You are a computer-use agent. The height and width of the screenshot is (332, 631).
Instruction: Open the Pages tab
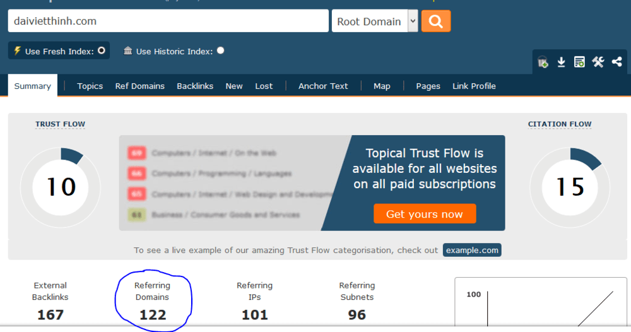coord(428,86)
